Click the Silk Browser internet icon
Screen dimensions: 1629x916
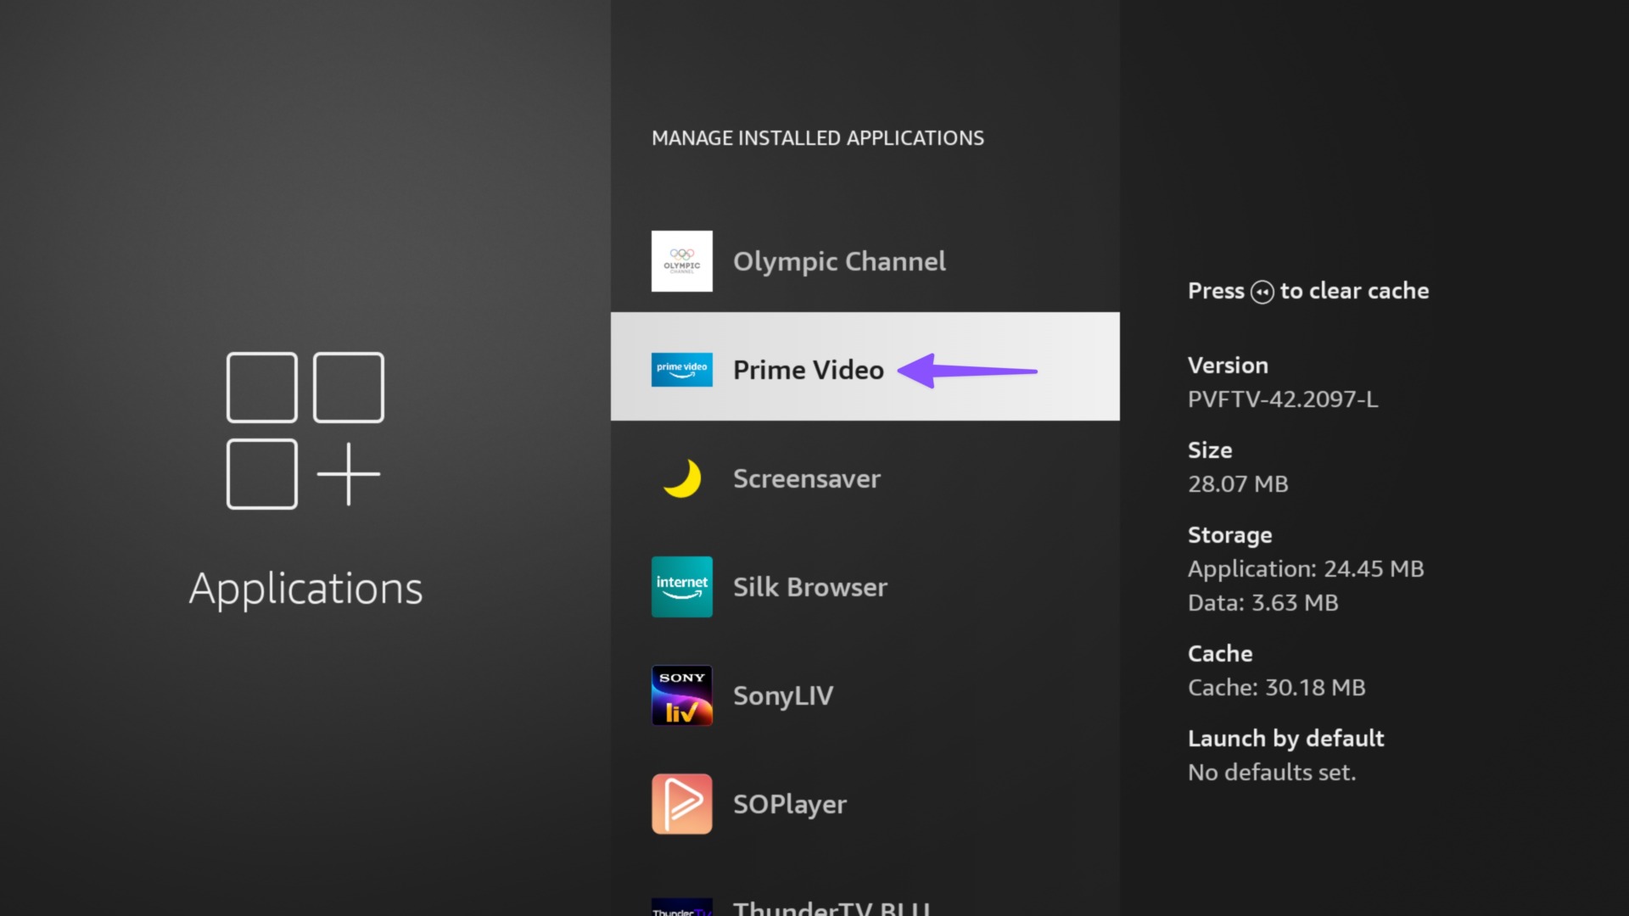(x=681, y=587)
